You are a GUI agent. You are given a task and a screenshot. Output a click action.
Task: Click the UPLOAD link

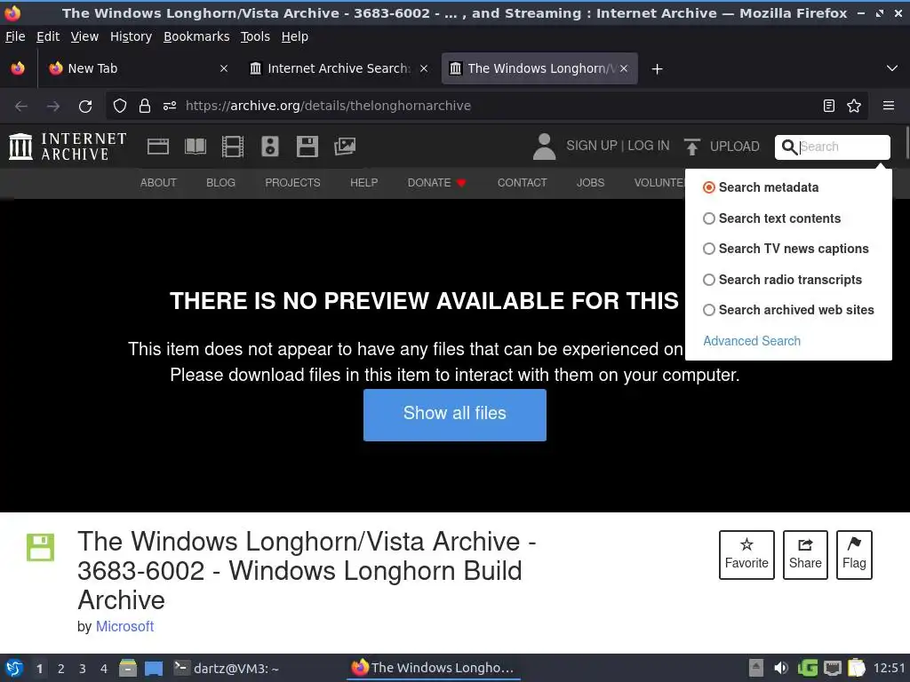(x=734, y=147)
